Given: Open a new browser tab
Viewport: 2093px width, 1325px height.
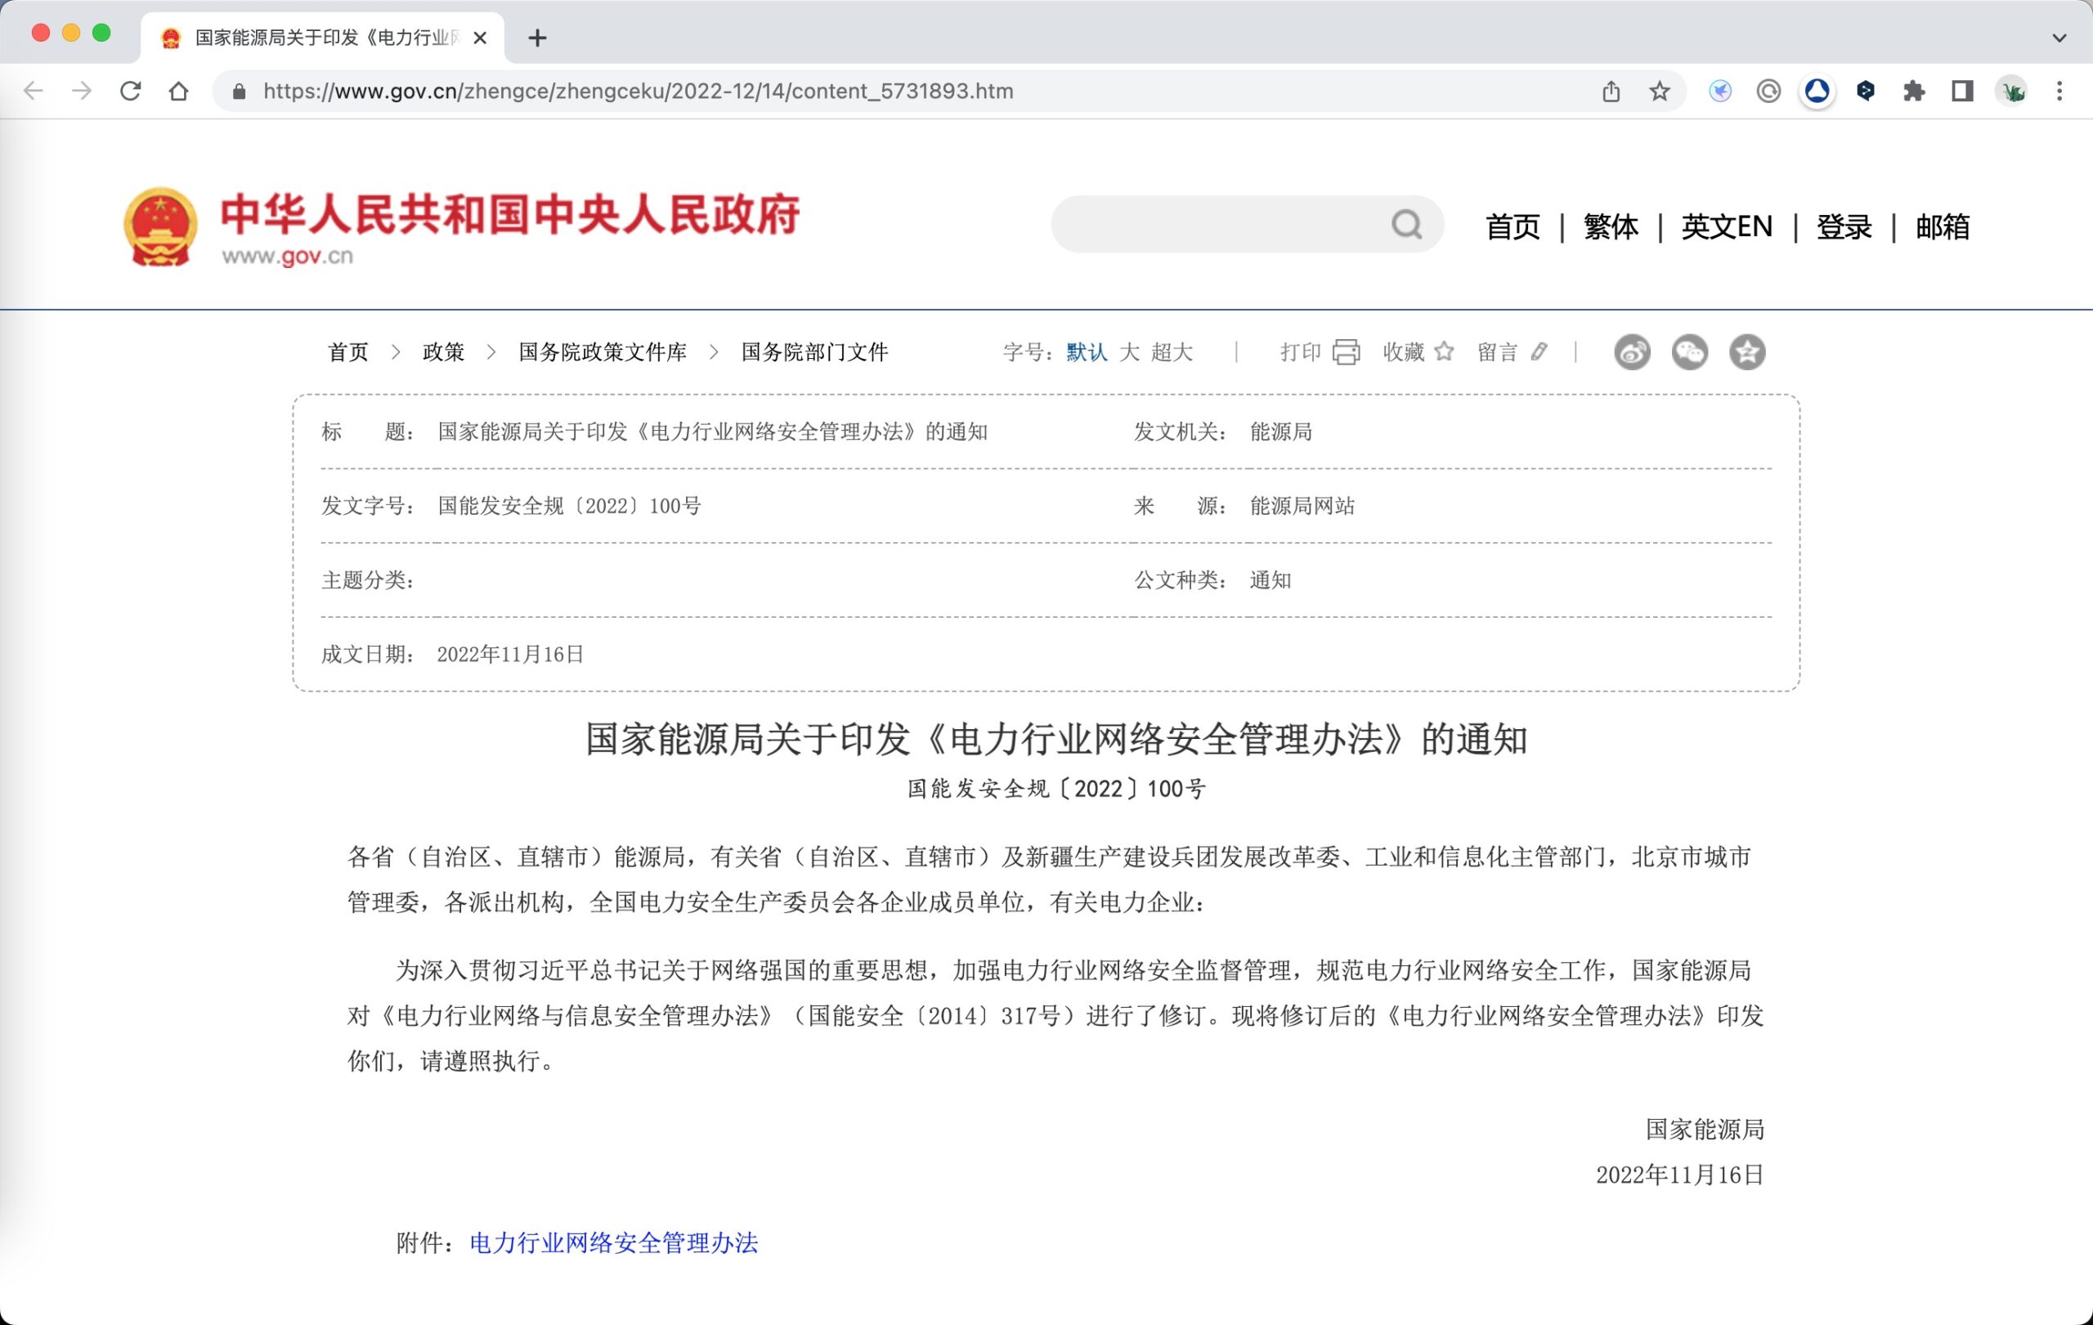Looking at the screenshot, I should (x=537, y=38).
